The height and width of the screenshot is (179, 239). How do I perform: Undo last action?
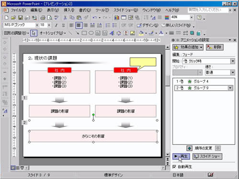point(95,17)
